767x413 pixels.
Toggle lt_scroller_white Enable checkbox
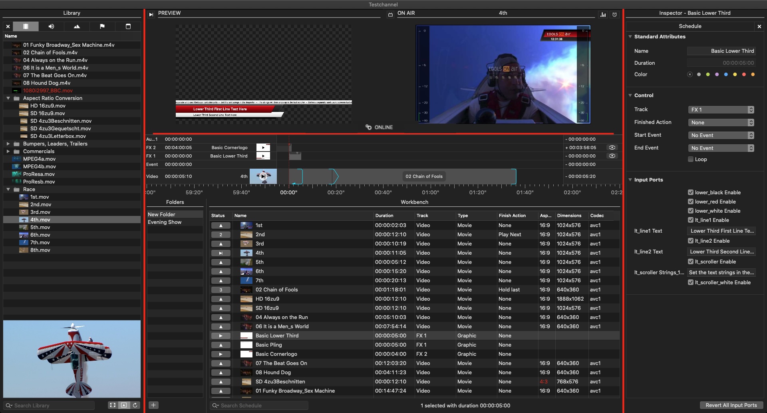tap(690, 282)
